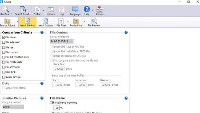Open the Search Results toolbar icon
This screenshot has width=200, height=113.
pyautogui.click(x=23, y=10)
